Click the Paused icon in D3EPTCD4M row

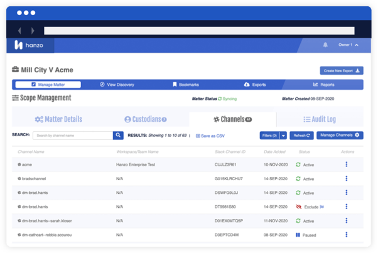[298, 235]
